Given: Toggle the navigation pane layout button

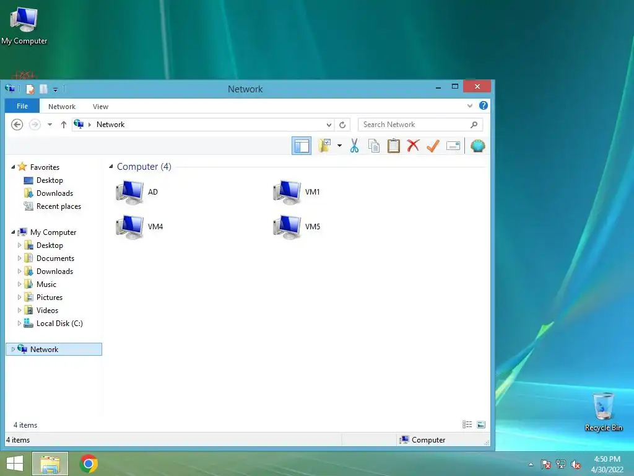Looking at the screenshot, I should coord(302,146).
